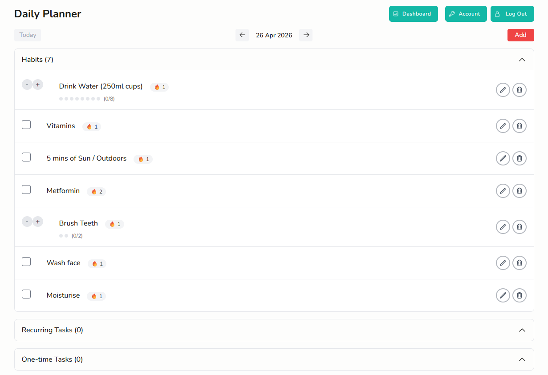Tick the Moisturise checkbox
This screenshot has height=375, width=548.
coord(26,294)
